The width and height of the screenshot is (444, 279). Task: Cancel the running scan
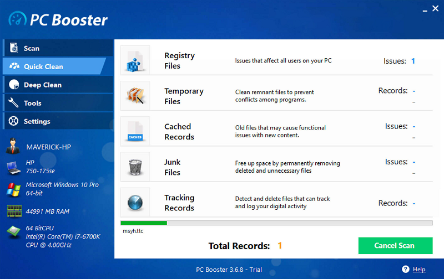click(x=395, y=246)
